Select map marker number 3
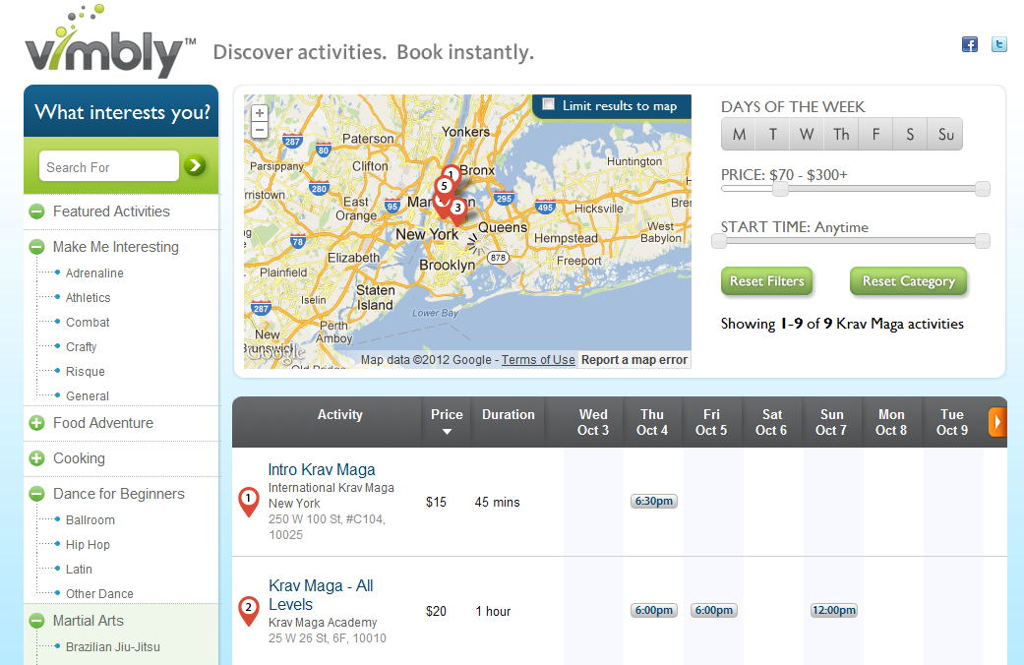Image resolution: width=1024 pixels, height=665 pixels. pyautogui.click(x=457, y=211)
